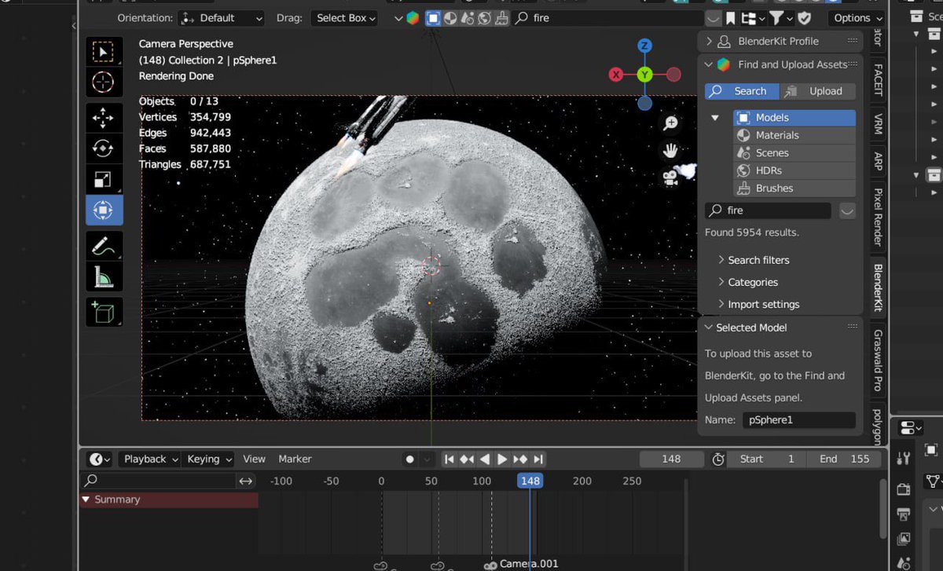Viewport: 943px width, 571px height.
Task: Toggle camera view with the viewport camera icon
Action: 670,178
